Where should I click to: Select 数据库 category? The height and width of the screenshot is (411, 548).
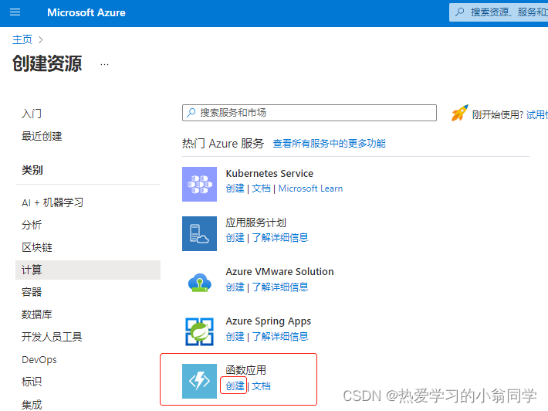click(x=37, y=314)
